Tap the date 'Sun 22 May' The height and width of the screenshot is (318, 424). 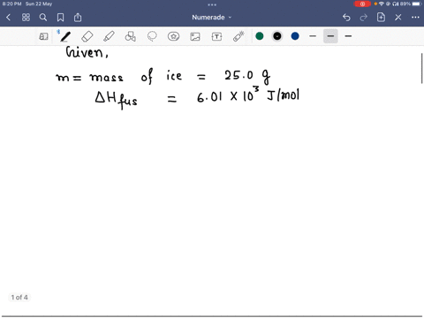[x=39, y=4]
